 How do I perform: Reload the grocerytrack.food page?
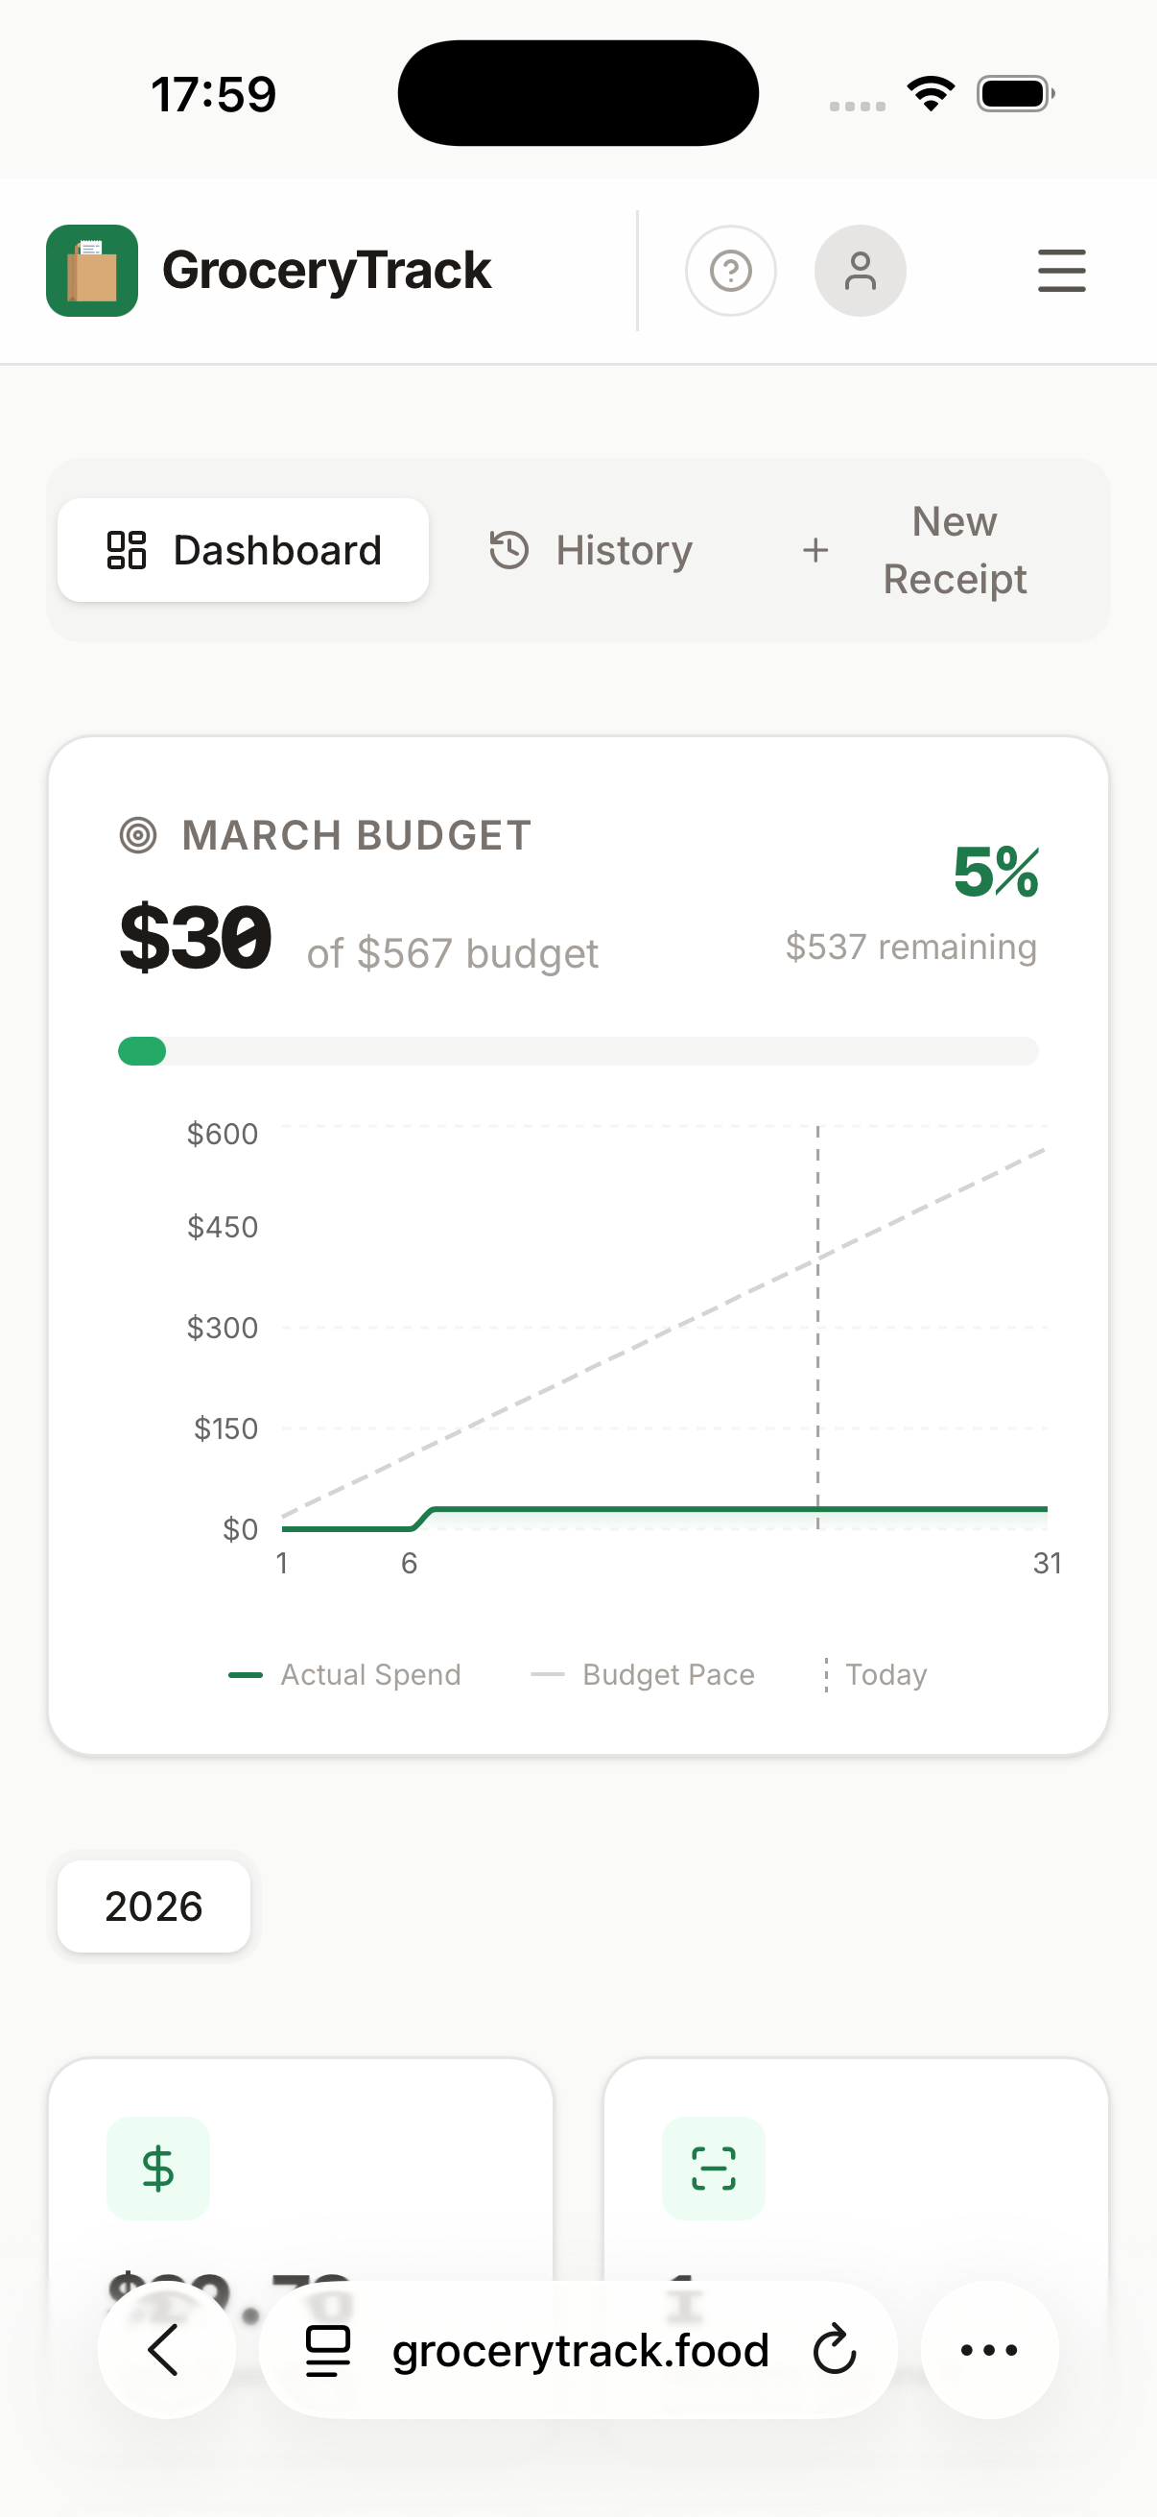(x=834, y=2351)
